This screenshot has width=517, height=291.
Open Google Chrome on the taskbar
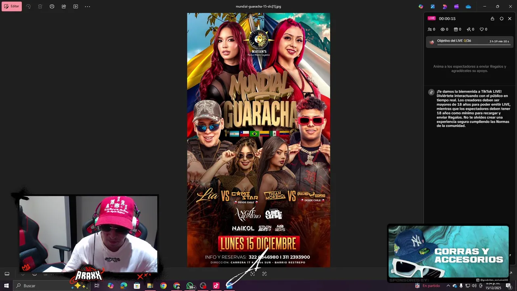[163, 286]
